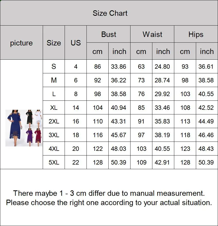Select the Bust column header
Viewport: 218px width, 226px height.
coord(109,34)
